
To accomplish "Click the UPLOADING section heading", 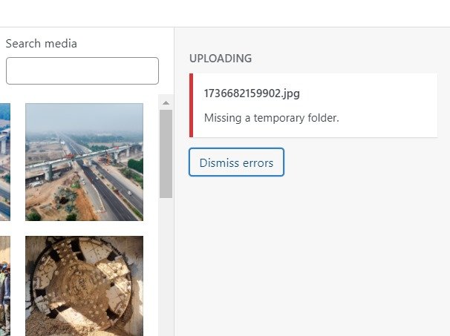I will click(221, 59).
